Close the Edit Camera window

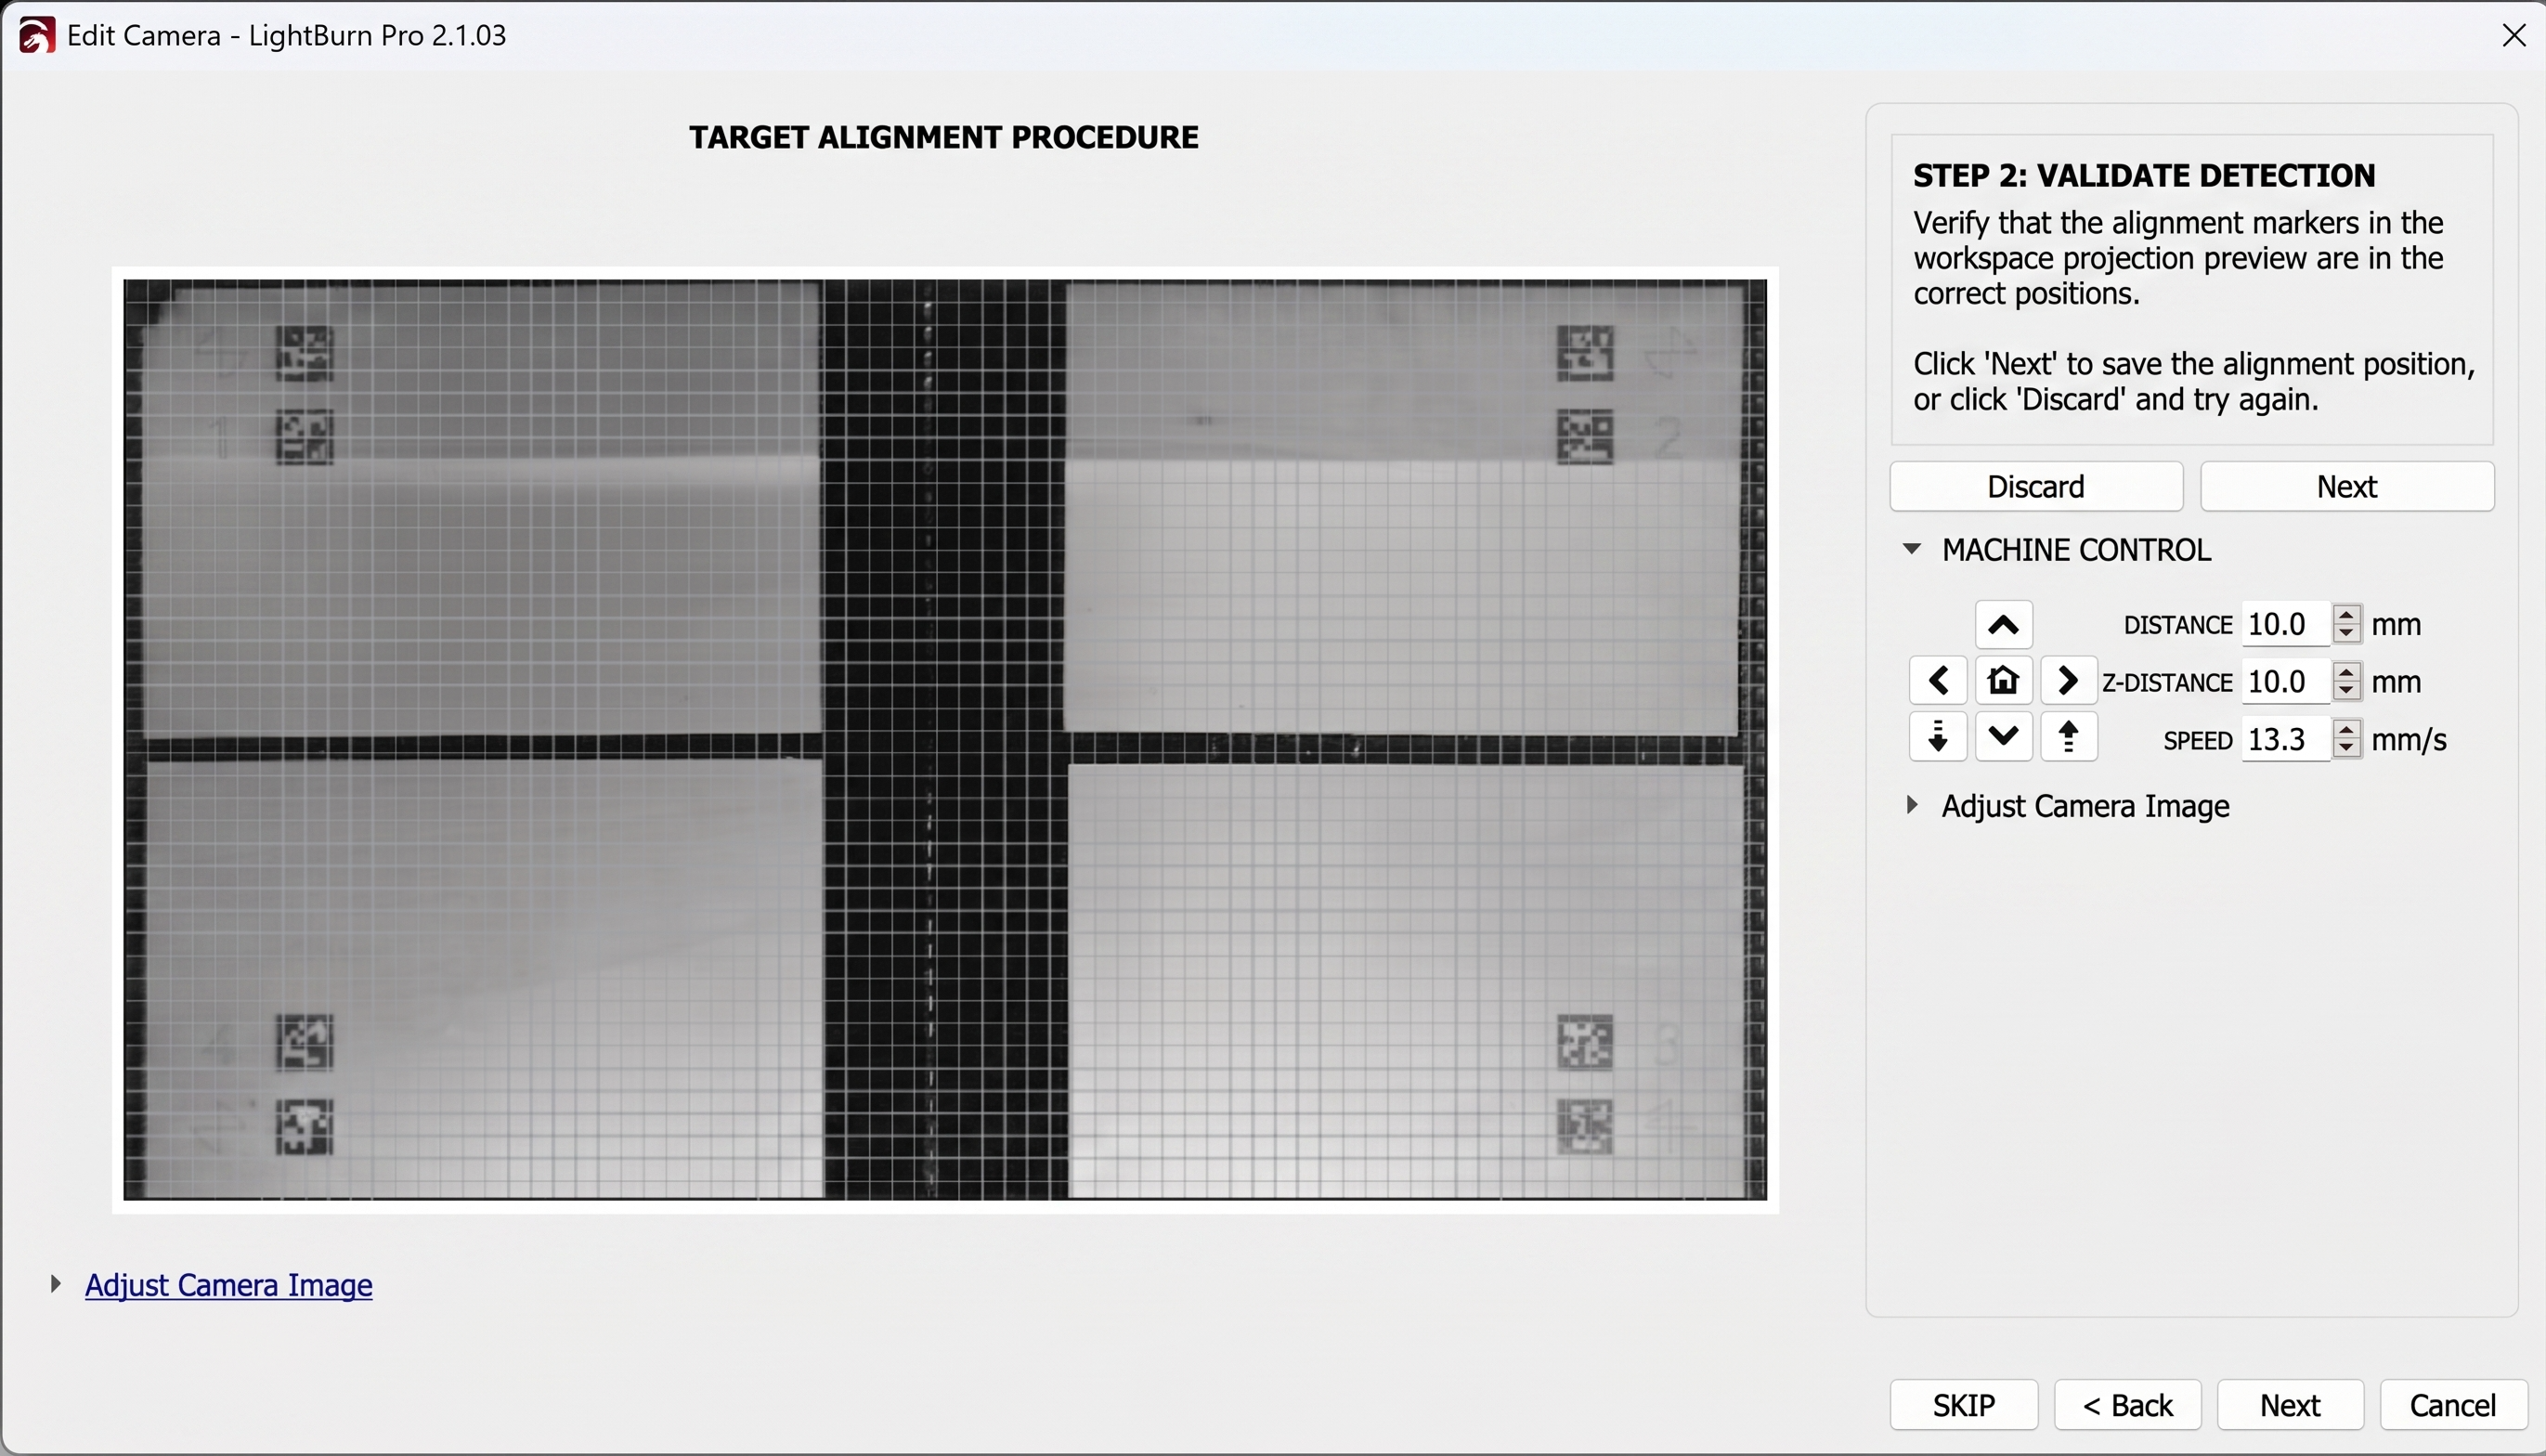pyautogui.click(x=2514, y=36)
